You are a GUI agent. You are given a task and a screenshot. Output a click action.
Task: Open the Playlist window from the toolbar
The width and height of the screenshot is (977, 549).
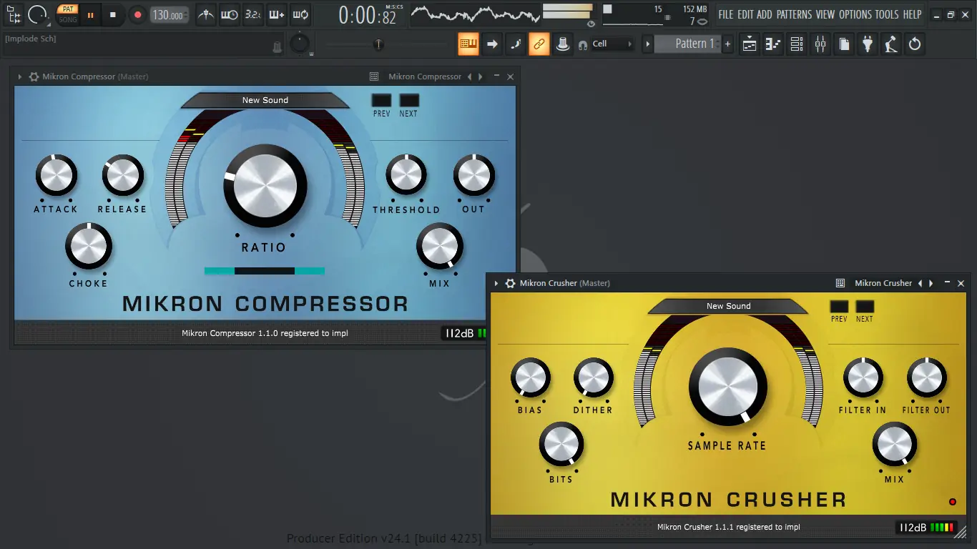750,44
